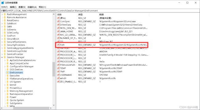Expand the RadioManagement tree node
This screenshot has width=200, height=110.
[2, 14]
